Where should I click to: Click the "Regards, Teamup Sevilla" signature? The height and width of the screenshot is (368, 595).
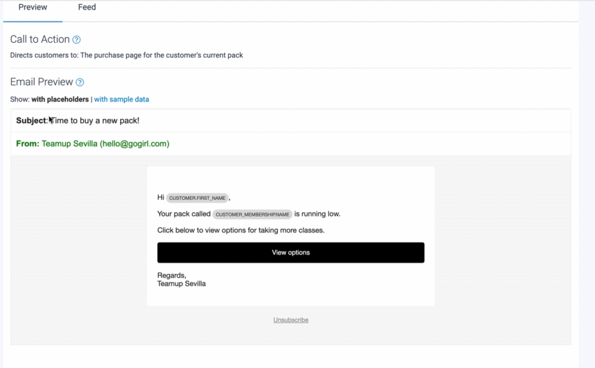(181, 280)
